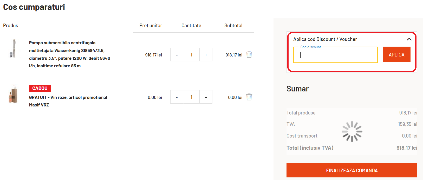Viewport: 423px width, 180px height.
Task: Click FINALIZEAZA COMANDA to finish order
Action: 352,170
